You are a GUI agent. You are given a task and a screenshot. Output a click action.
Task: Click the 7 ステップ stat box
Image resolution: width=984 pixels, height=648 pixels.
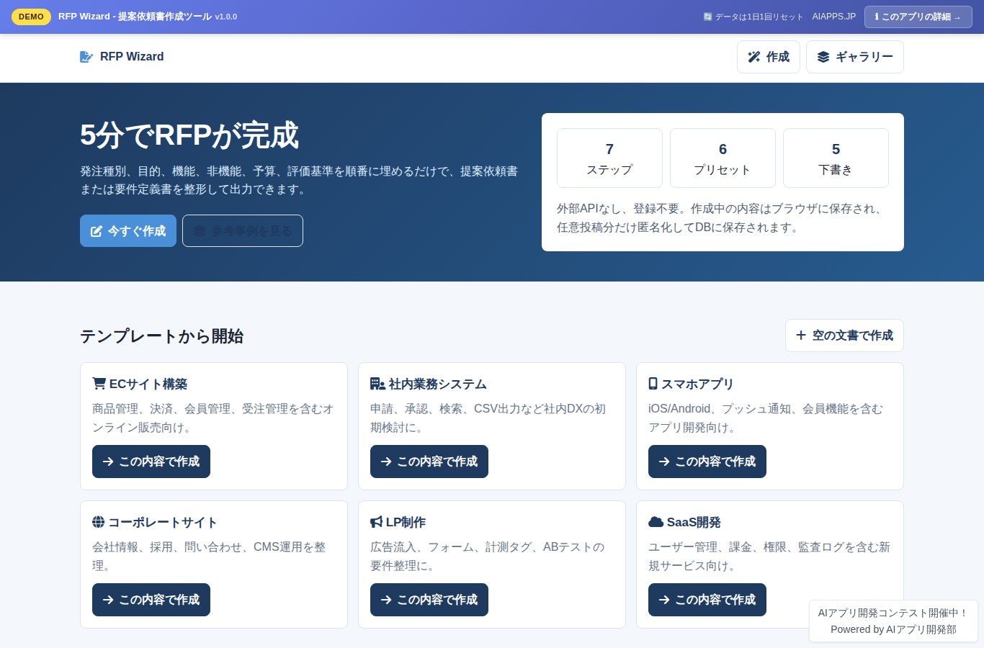point(609,158)
